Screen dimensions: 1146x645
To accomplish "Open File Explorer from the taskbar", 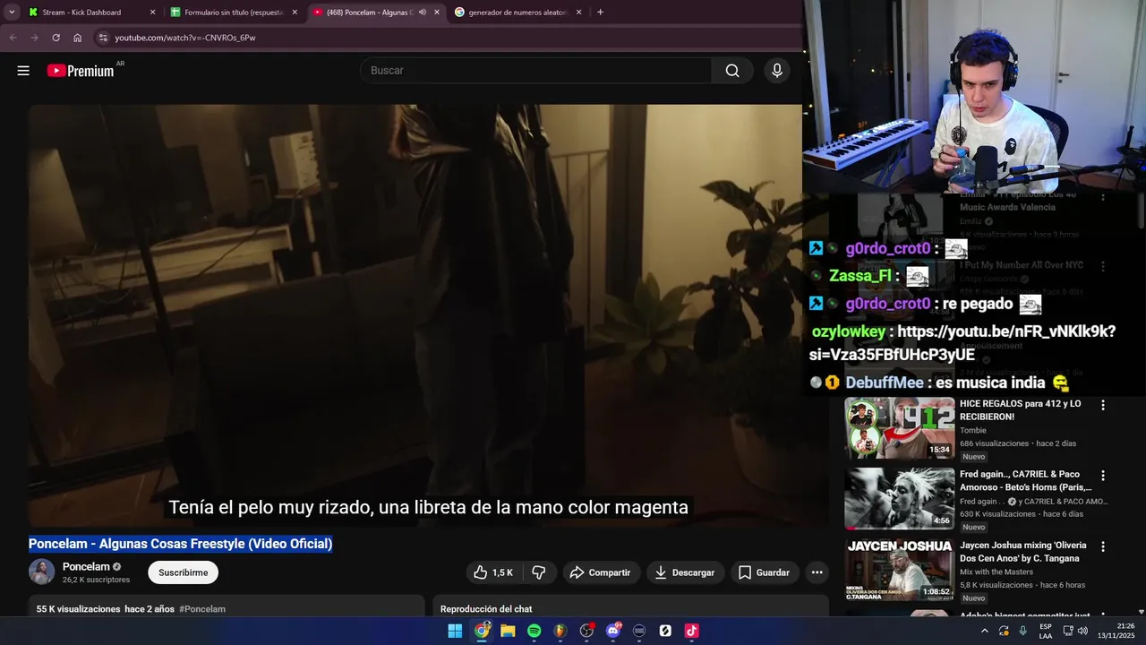I will 508,631.
